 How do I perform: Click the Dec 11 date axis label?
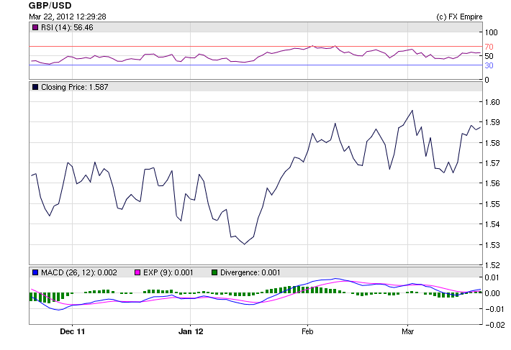coord(73,332)
